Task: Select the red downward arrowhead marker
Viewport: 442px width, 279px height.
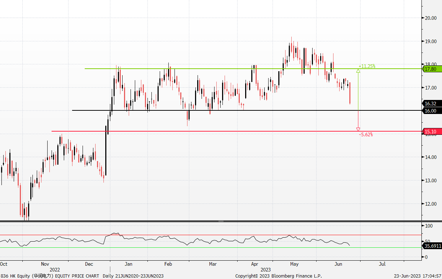Action: 358,129
